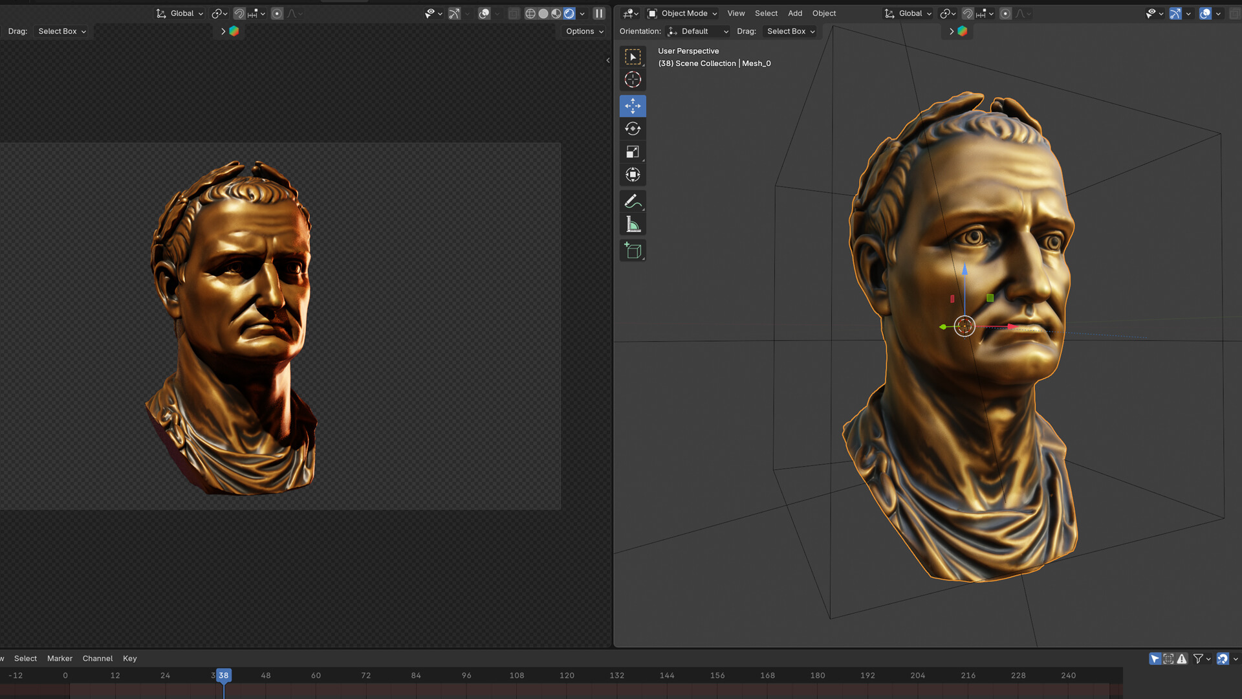Select the Transform tool
1242x699 pixels.
pyautogui.click(x=633, y=175)
